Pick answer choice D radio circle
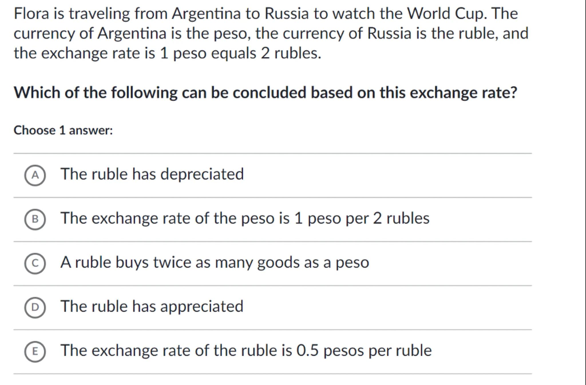Screen dimensions: 586x385 [x=35, y=307]
